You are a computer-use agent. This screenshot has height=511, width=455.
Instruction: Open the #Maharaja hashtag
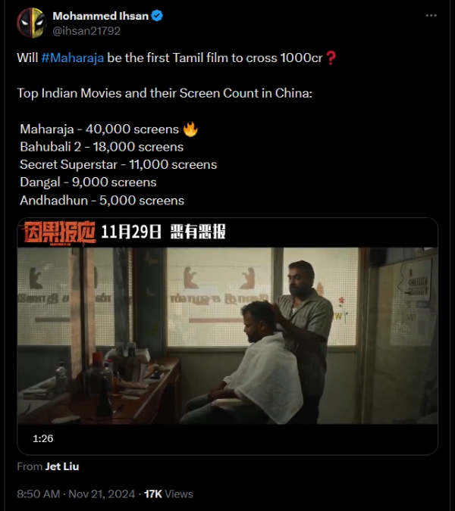click(x=73, y=58)
